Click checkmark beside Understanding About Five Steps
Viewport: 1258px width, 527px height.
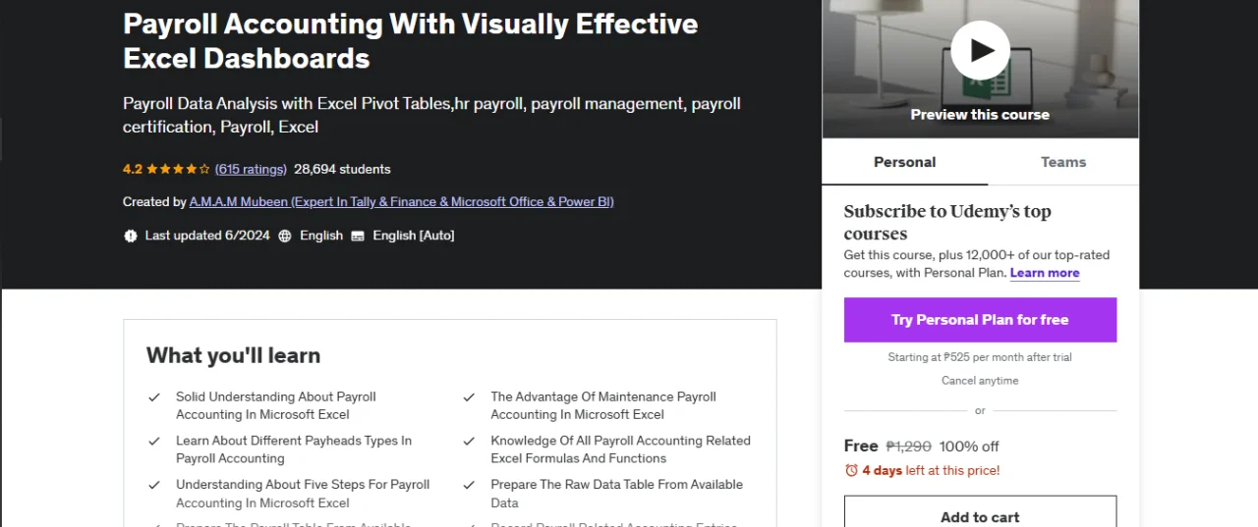coord(154,485)
